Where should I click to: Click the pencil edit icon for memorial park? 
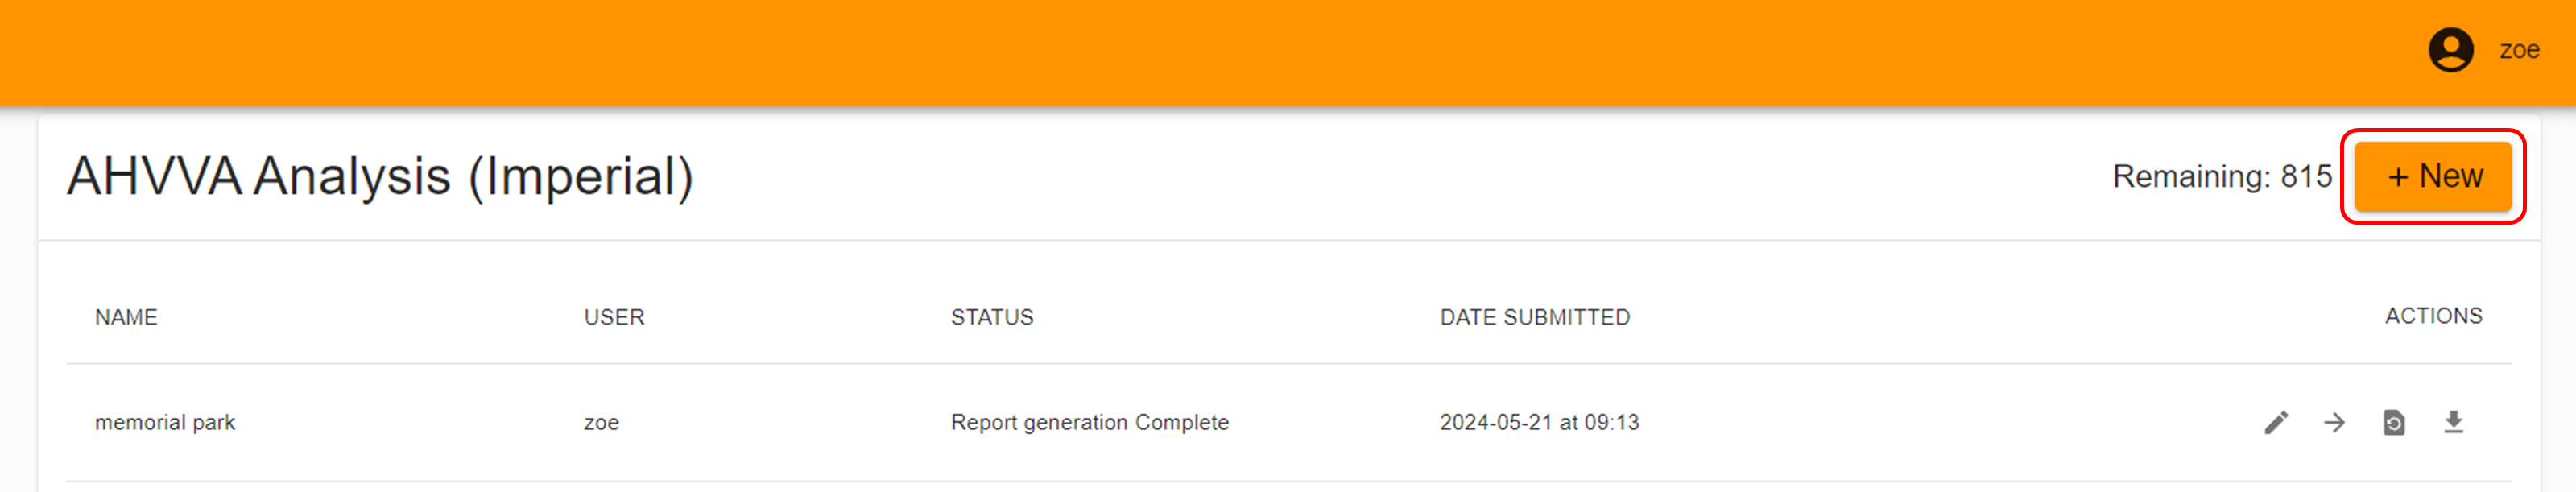pyautogui.click(x=2276, y=423)
